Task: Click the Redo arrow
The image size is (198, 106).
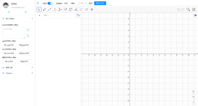Action: point(183,10)
